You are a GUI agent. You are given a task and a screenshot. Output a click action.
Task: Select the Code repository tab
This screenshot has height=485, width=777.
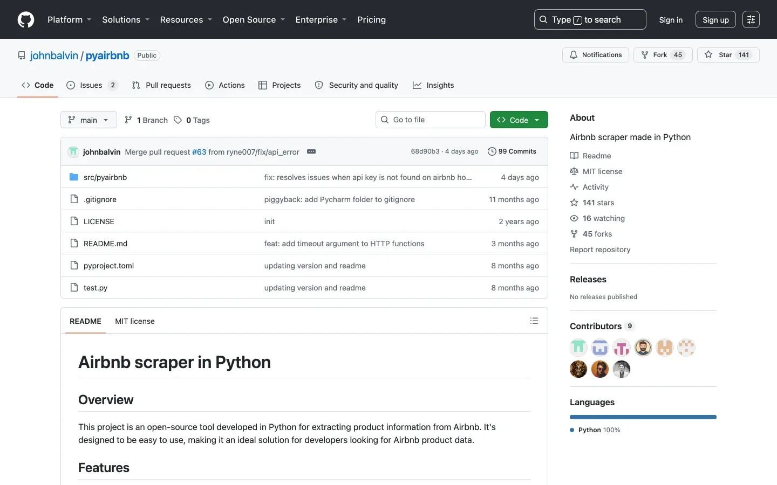(x=38, y=85)
